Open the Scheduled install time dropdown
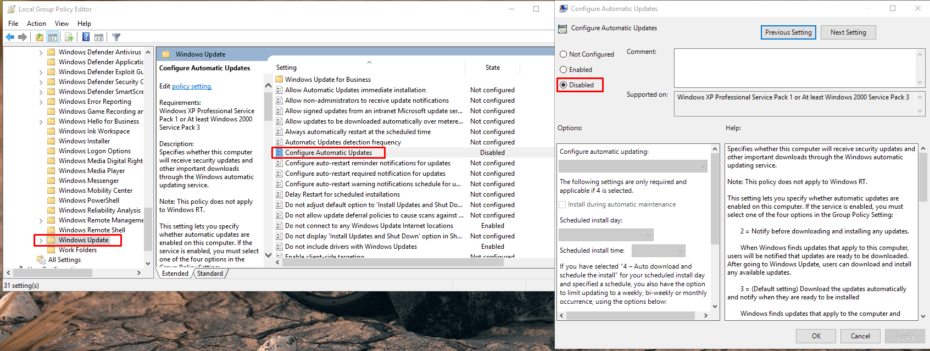This screenshot has width=930, height=351. pos(659,251)
